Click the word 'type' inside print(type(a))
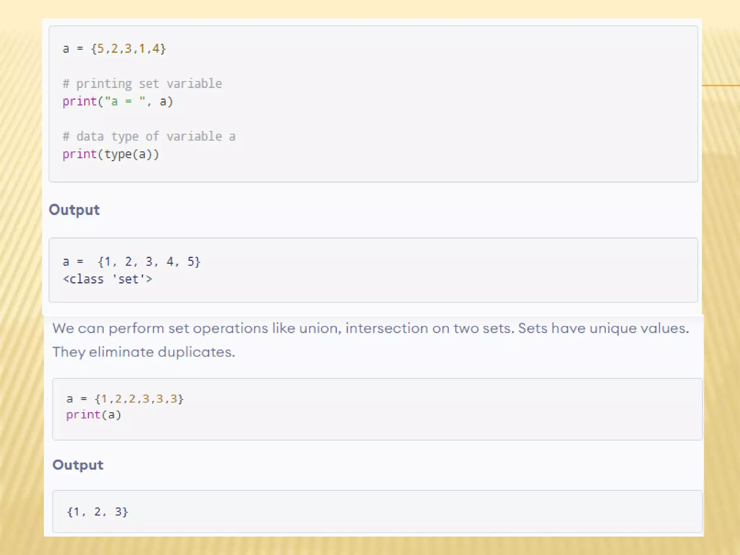 [x=118, y=155]
